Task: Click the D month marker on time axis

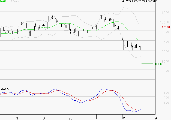Action: [x=44, y=118]
